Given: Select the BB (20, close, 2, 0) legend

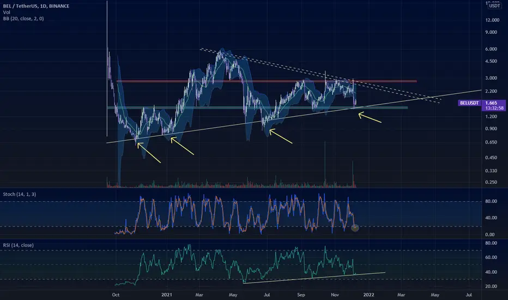Looking at the screenshot, I should coord(23,19).
